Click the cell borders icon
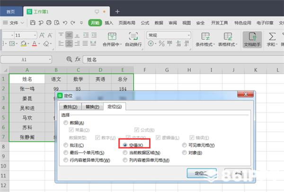 (12, 44)
